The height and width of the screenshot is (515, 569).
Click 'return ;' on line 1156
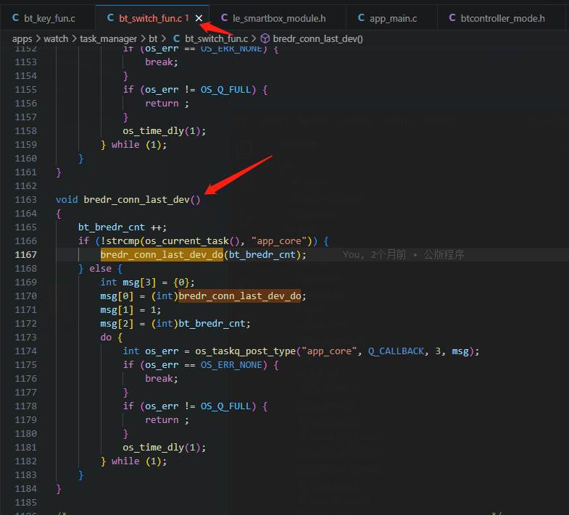167,104
